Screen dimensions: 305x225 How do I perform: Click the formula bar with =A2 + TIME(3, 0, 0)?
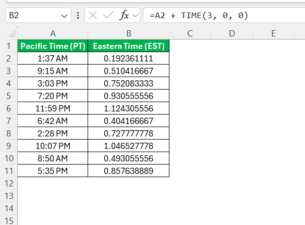coord(224,15)
